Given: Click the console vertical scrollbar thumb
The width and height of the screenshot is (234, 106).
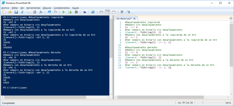Looking at the screenshot, I should (111, 39).
